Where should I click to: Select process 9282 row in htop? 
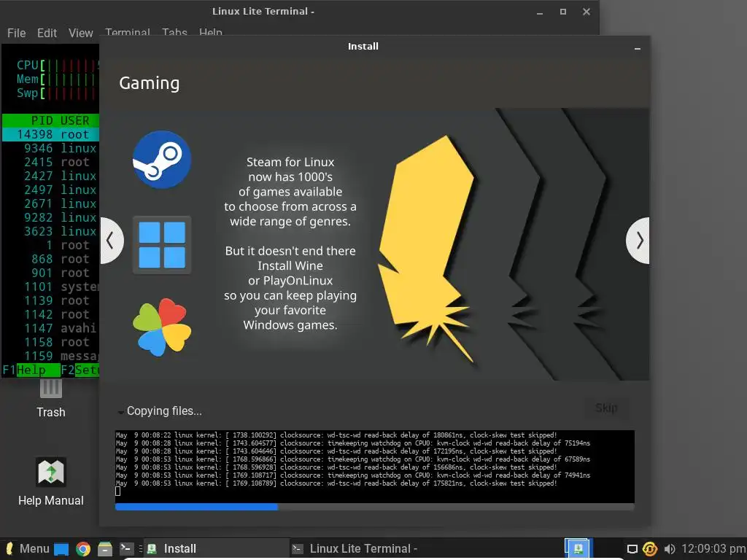click(50, 217)
